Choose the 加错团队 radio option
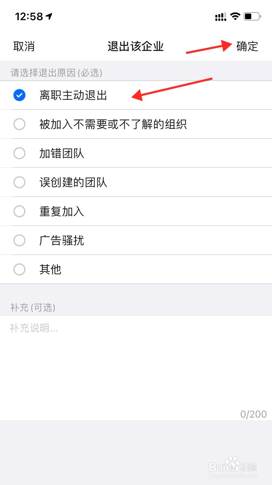This screenshot has width=272, height=485. [x=19, y=153]
